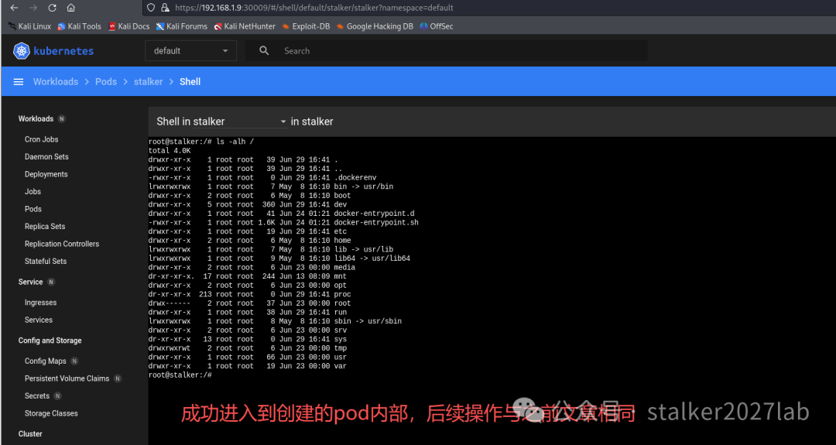Click the N badge next to Config Maps
Viewport: 836px width, 445px height.
pyautogui.click(x=74, y=361)
